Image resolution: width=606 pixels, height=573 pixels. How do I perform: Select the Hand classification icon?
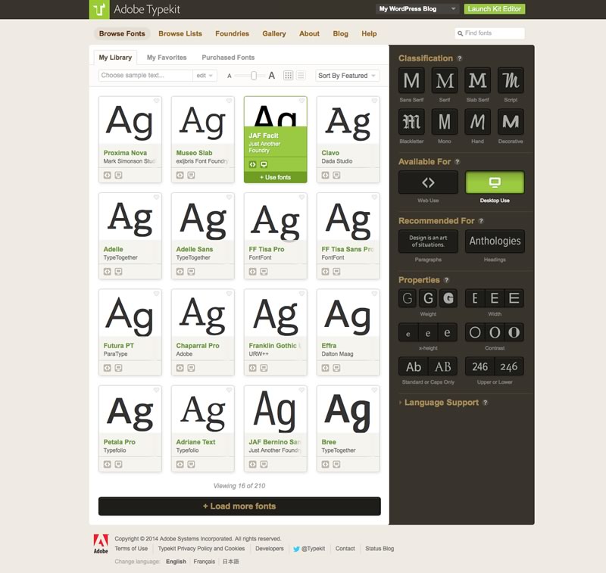click(x=477, y=122)
